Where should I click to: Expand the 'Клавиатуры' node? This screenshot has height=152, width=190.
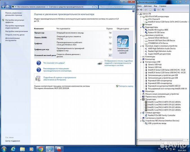pyautogui.click(x=141, y=57)
